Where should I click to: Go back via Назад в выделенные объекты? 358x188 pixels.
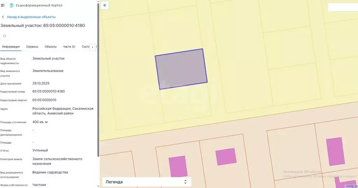point(31,17)
